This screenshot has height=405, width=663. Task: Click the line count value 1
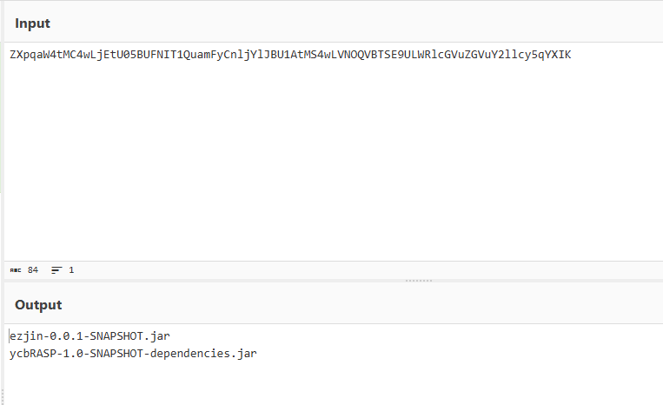(x=71, y=270)
